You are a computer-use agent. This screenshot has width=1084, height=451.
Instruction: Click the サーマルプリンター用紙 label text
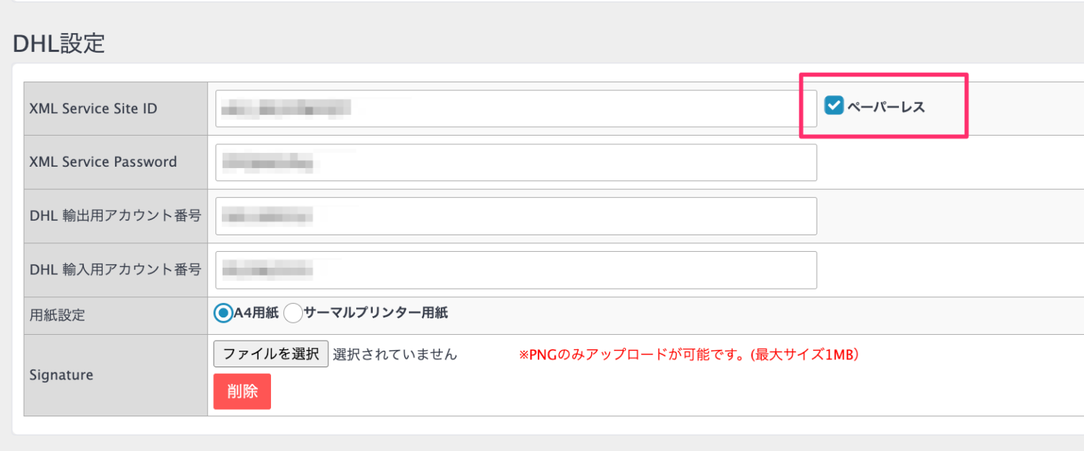[376, 313]
